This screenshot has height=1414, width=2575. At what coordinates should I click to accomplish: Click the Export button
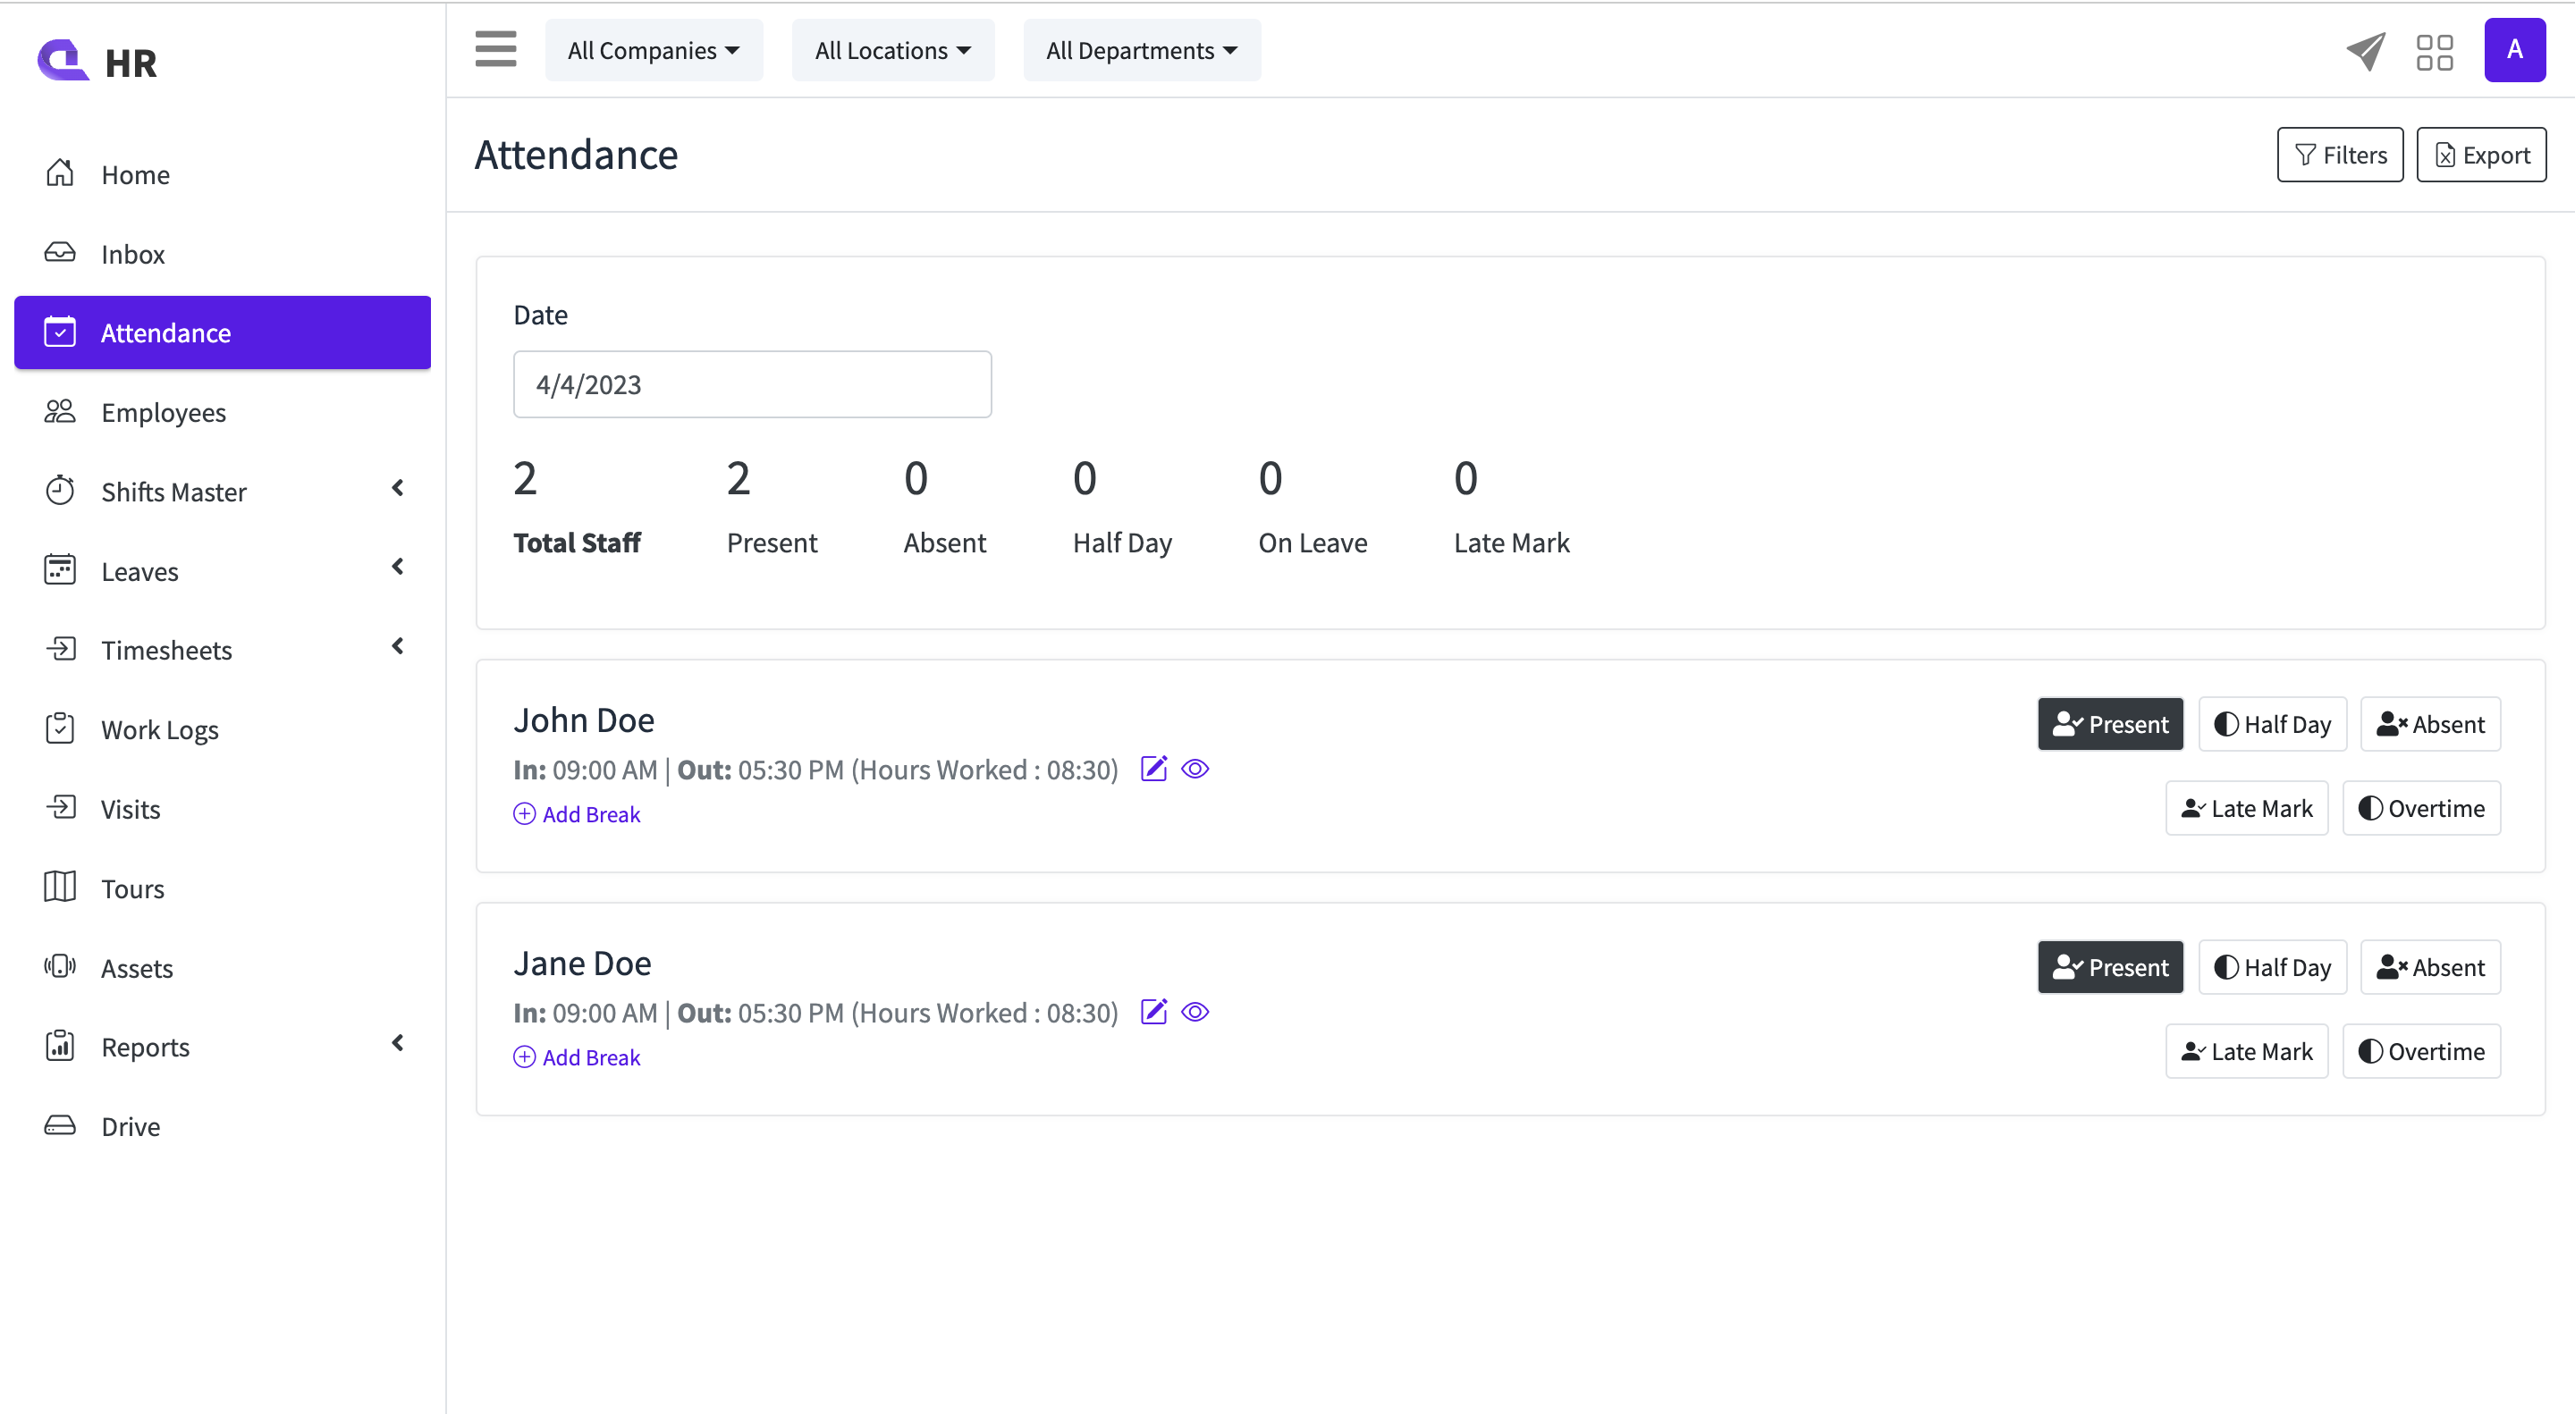coord(2482,154)
